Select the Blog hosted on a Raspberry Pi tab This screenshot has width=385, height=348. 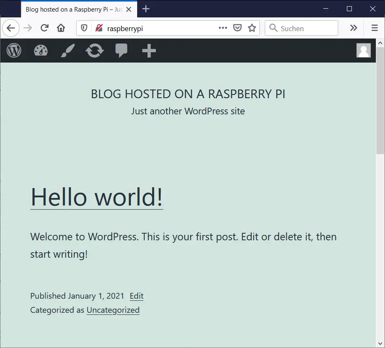[74, 9]
